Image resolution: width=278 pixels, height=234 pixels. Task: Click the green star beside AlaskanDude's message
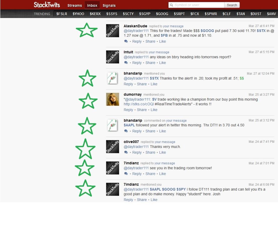[x=87, y=30]
